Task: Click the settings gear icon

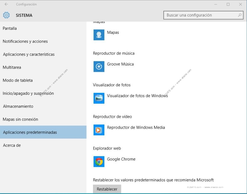Action: point(6,15)
